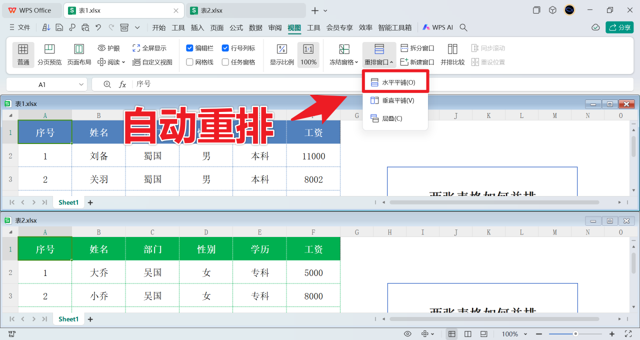Select cell 刘备 in 表1.xlsx

pyautogui.click(x=99, y=156)
